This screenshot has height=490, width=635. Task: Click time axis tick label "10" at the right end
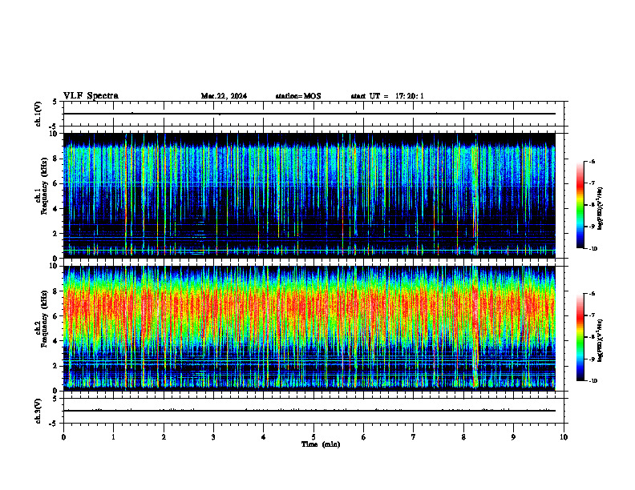(564, 437)
